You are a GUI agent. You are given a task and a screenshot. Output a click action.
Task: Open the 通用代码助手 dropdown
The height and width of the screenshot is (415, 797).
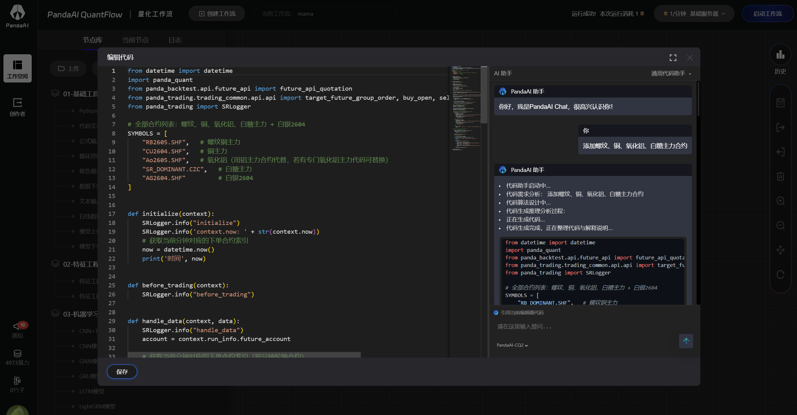point(671,73)
